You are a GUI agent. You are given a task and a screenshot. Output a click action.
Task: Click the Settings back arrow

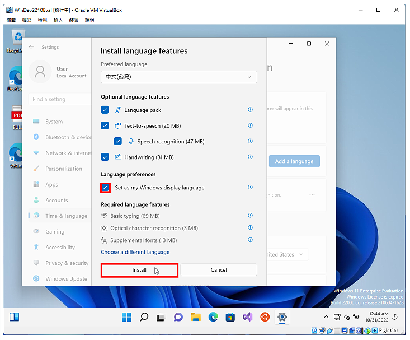[31, 47]
